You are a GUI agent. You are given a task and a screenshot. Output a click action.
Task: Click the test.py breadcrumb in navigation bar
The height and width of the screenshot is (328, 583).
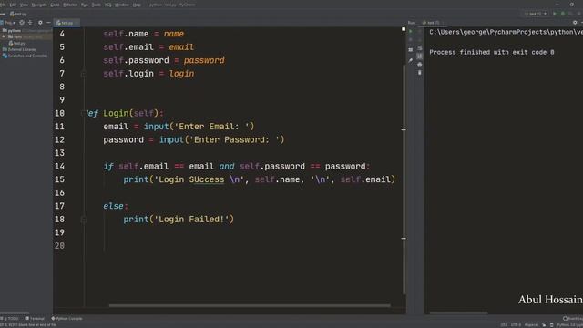pos(18,14)
